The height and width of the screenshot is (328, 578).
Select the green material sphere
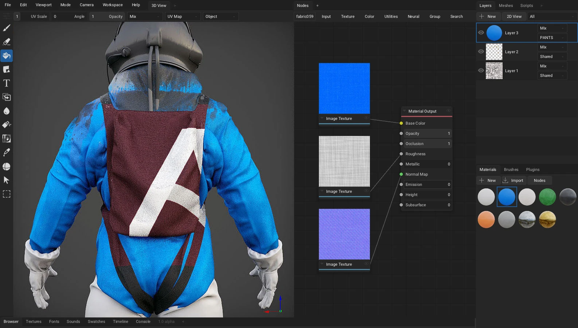tap(547, 197)
